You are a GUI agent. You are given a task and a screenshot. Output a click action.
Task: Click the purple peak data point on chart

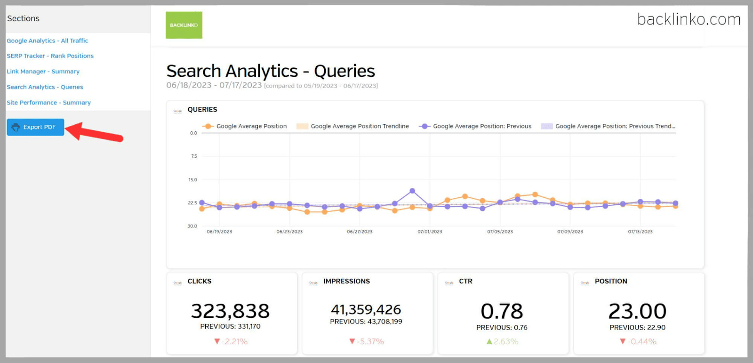click(x=412, y=191)
